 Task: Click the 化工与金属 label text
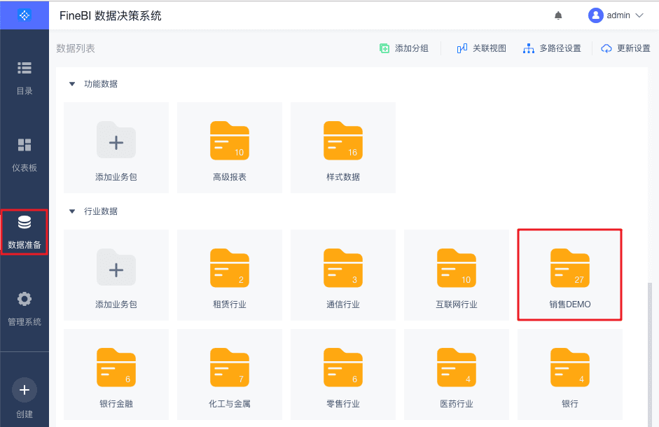tap(230, 403)
